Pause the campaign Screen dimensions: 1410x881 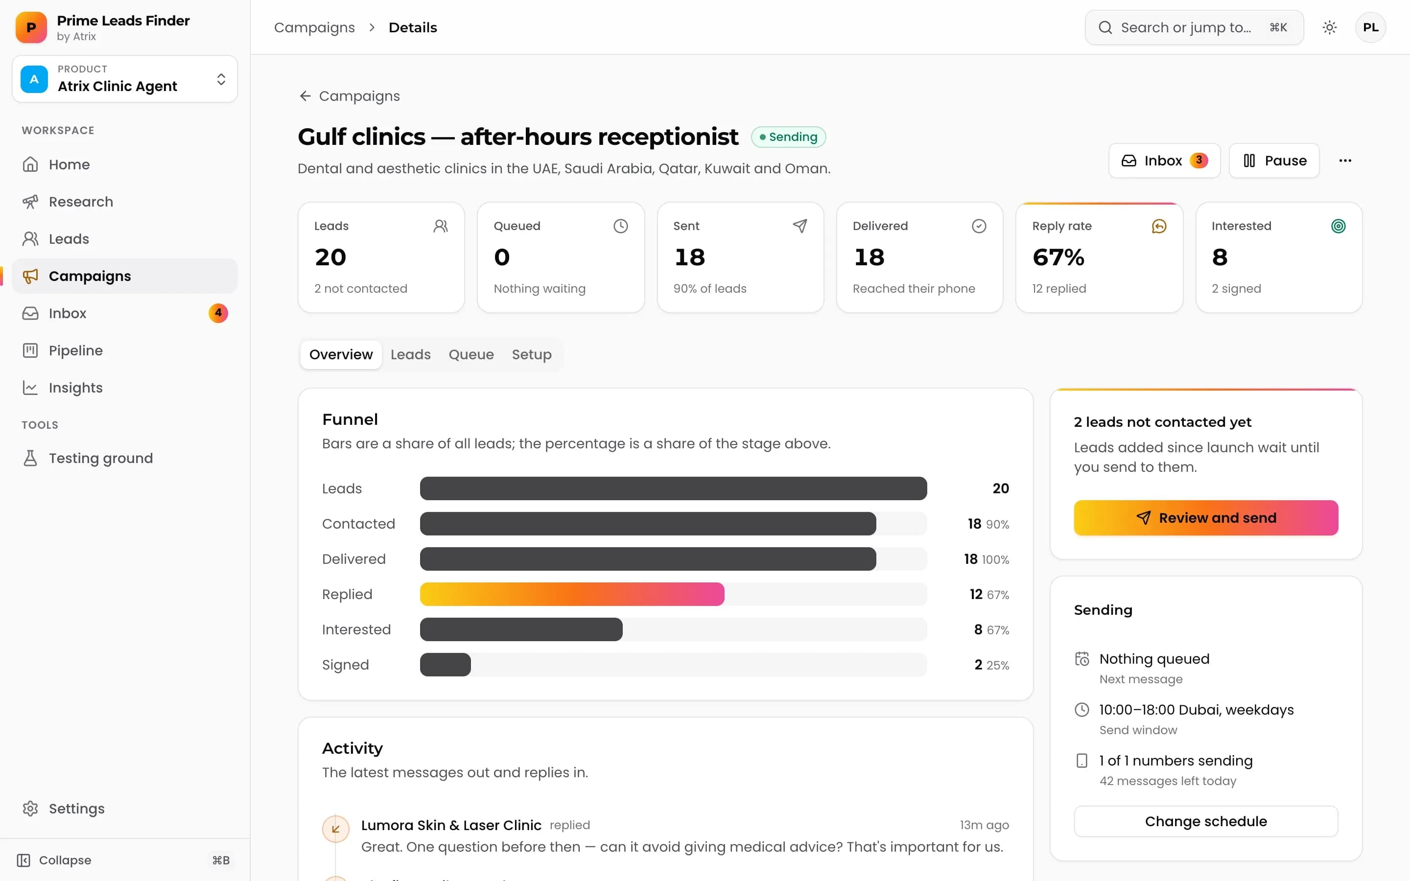1274,161
